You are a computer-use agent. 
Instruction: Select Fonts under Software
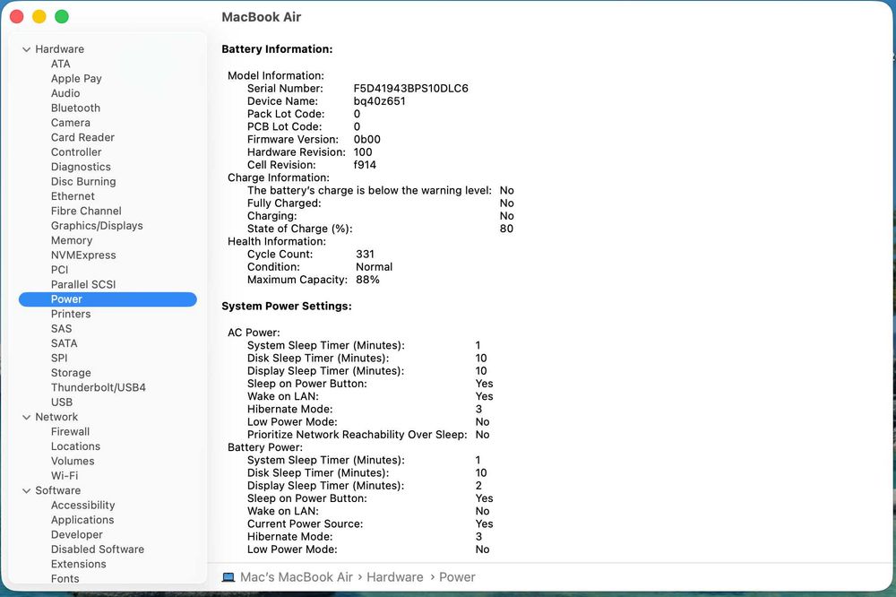click(x=65, y=579)
